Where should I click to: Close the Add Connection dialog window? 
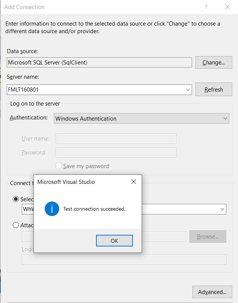click(x=227, y=7)
